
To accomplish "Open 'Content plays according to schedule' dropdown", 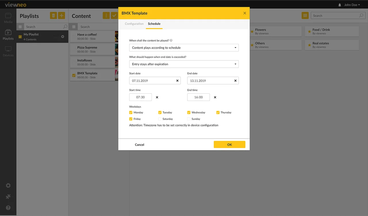I will pyautogui.click(x=184, y=48).
